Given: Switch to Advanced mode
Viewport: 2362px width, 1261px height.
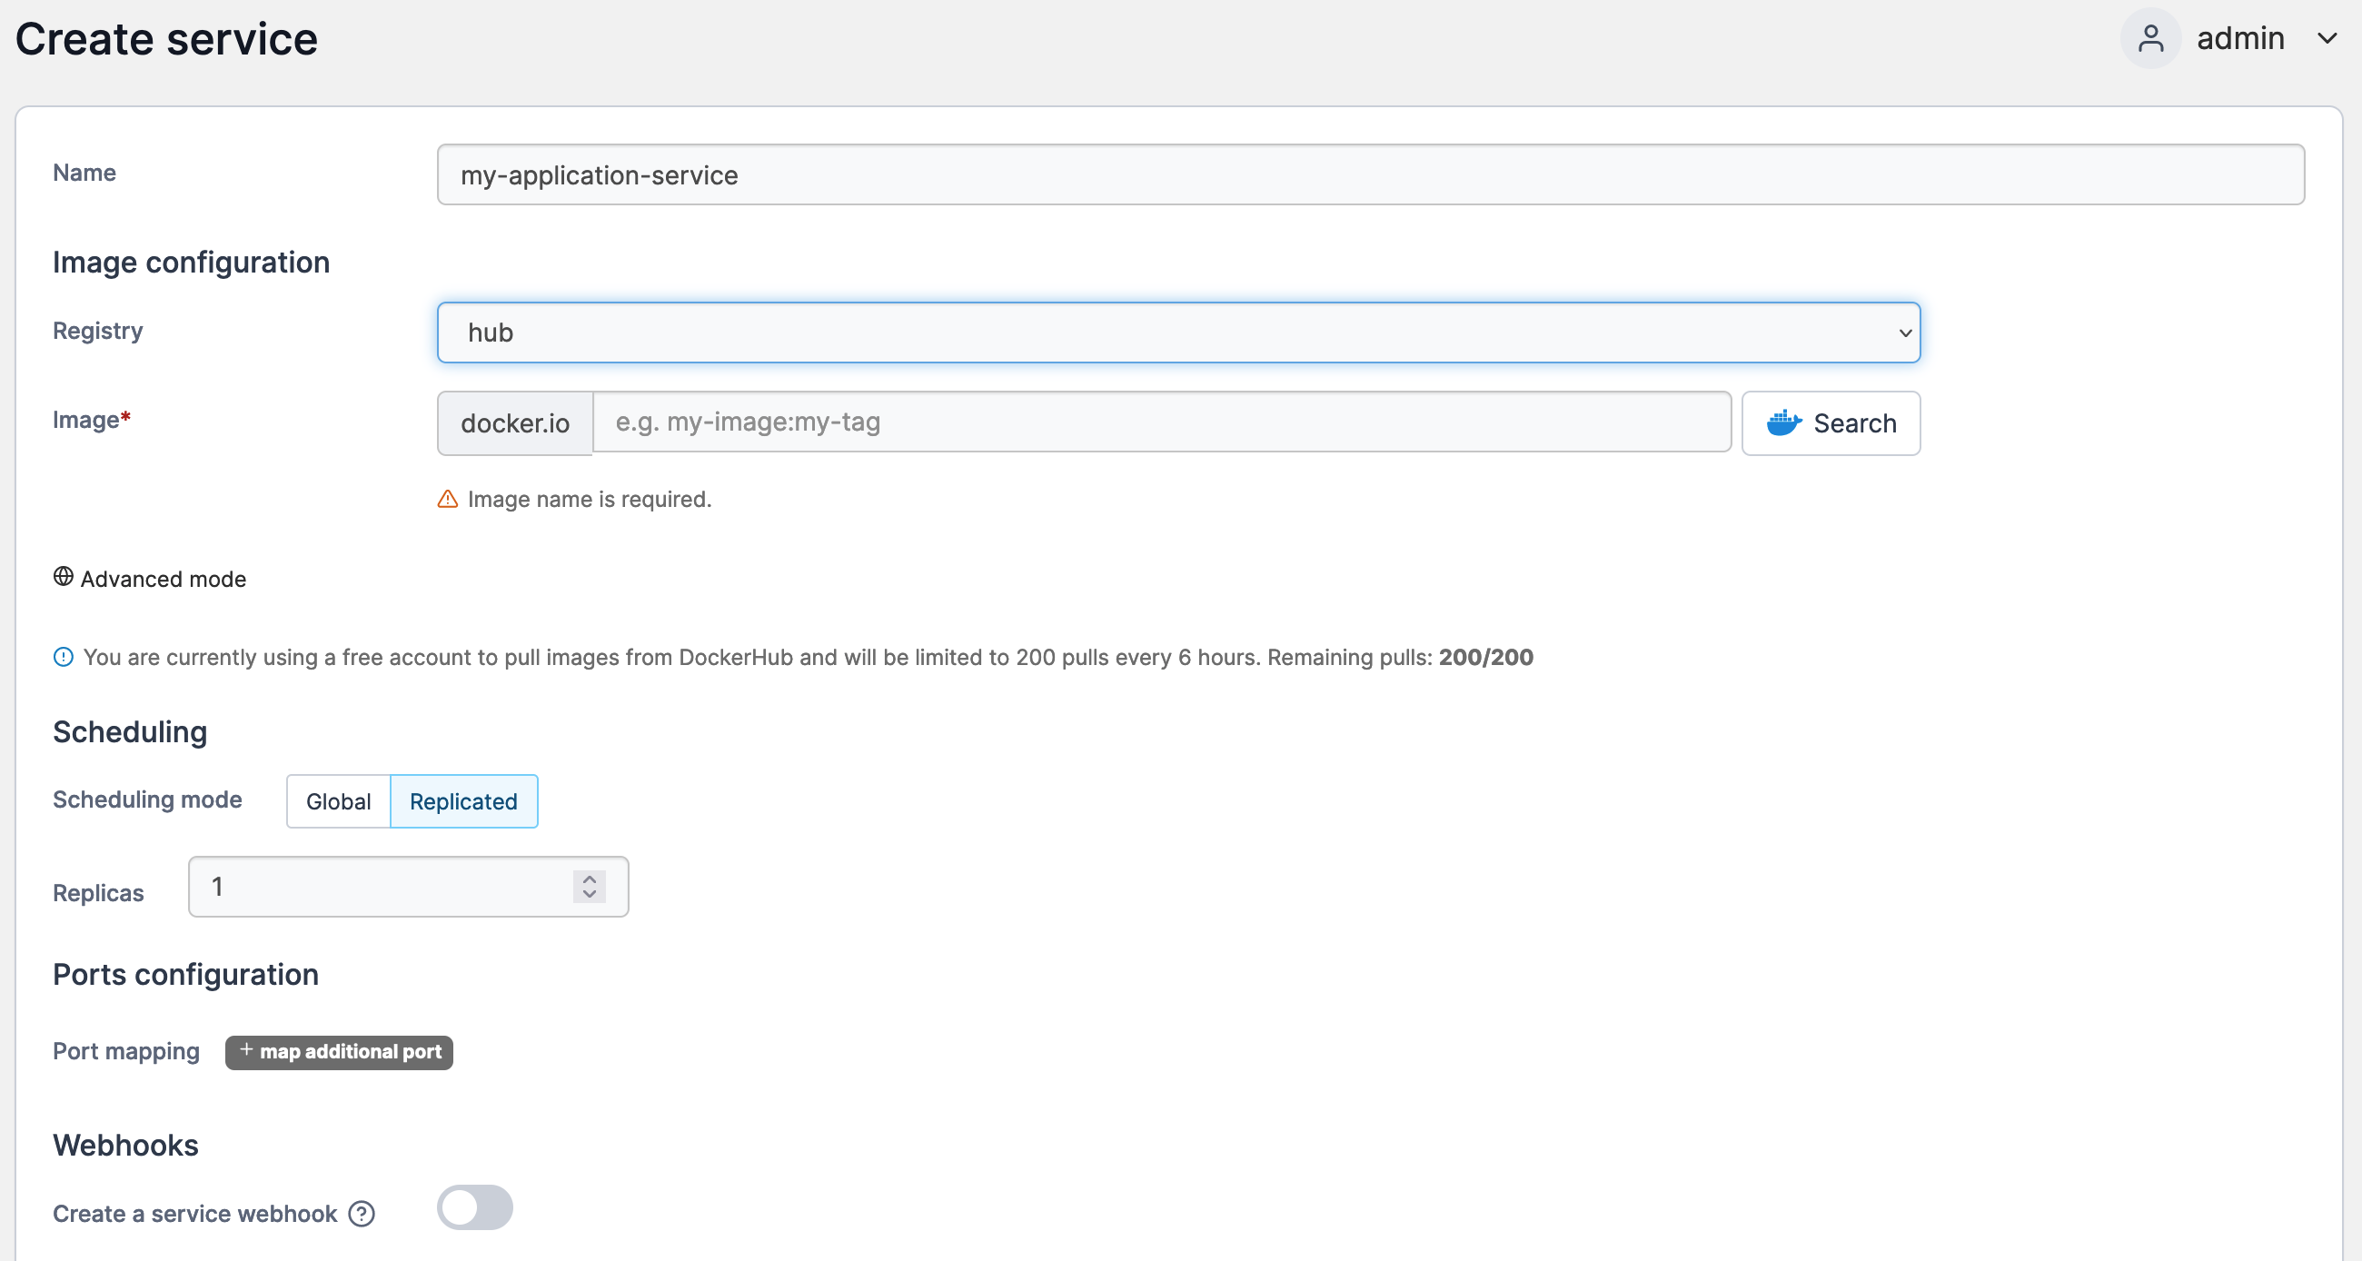Looking at the screenshot, I should (164, 579).
